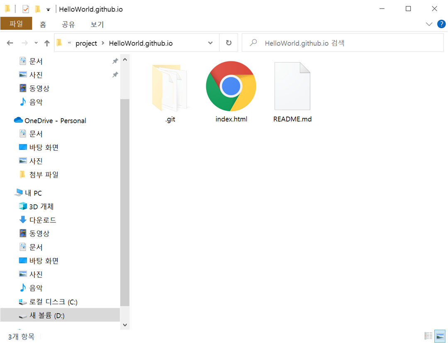Open the 공유 ribbon tab

click(x=68, y=24)
